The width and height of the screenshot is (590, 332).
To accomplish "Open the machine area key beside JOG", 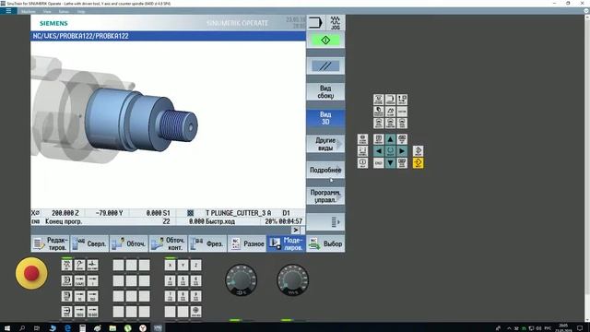I will [315, 22].
